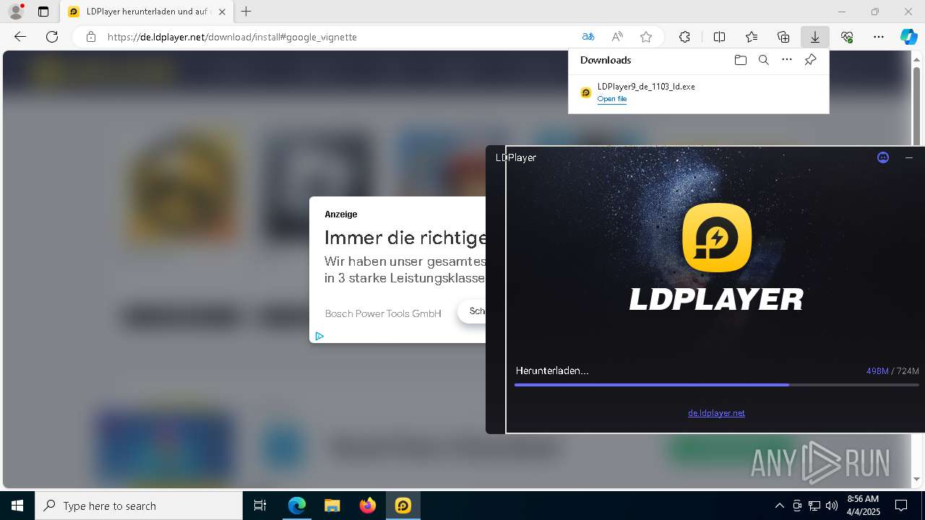Show hidden system tray icons
Image resolution: width=925 pixels, height=520 pixels.
pyautogui.click(x=779, y=506)
